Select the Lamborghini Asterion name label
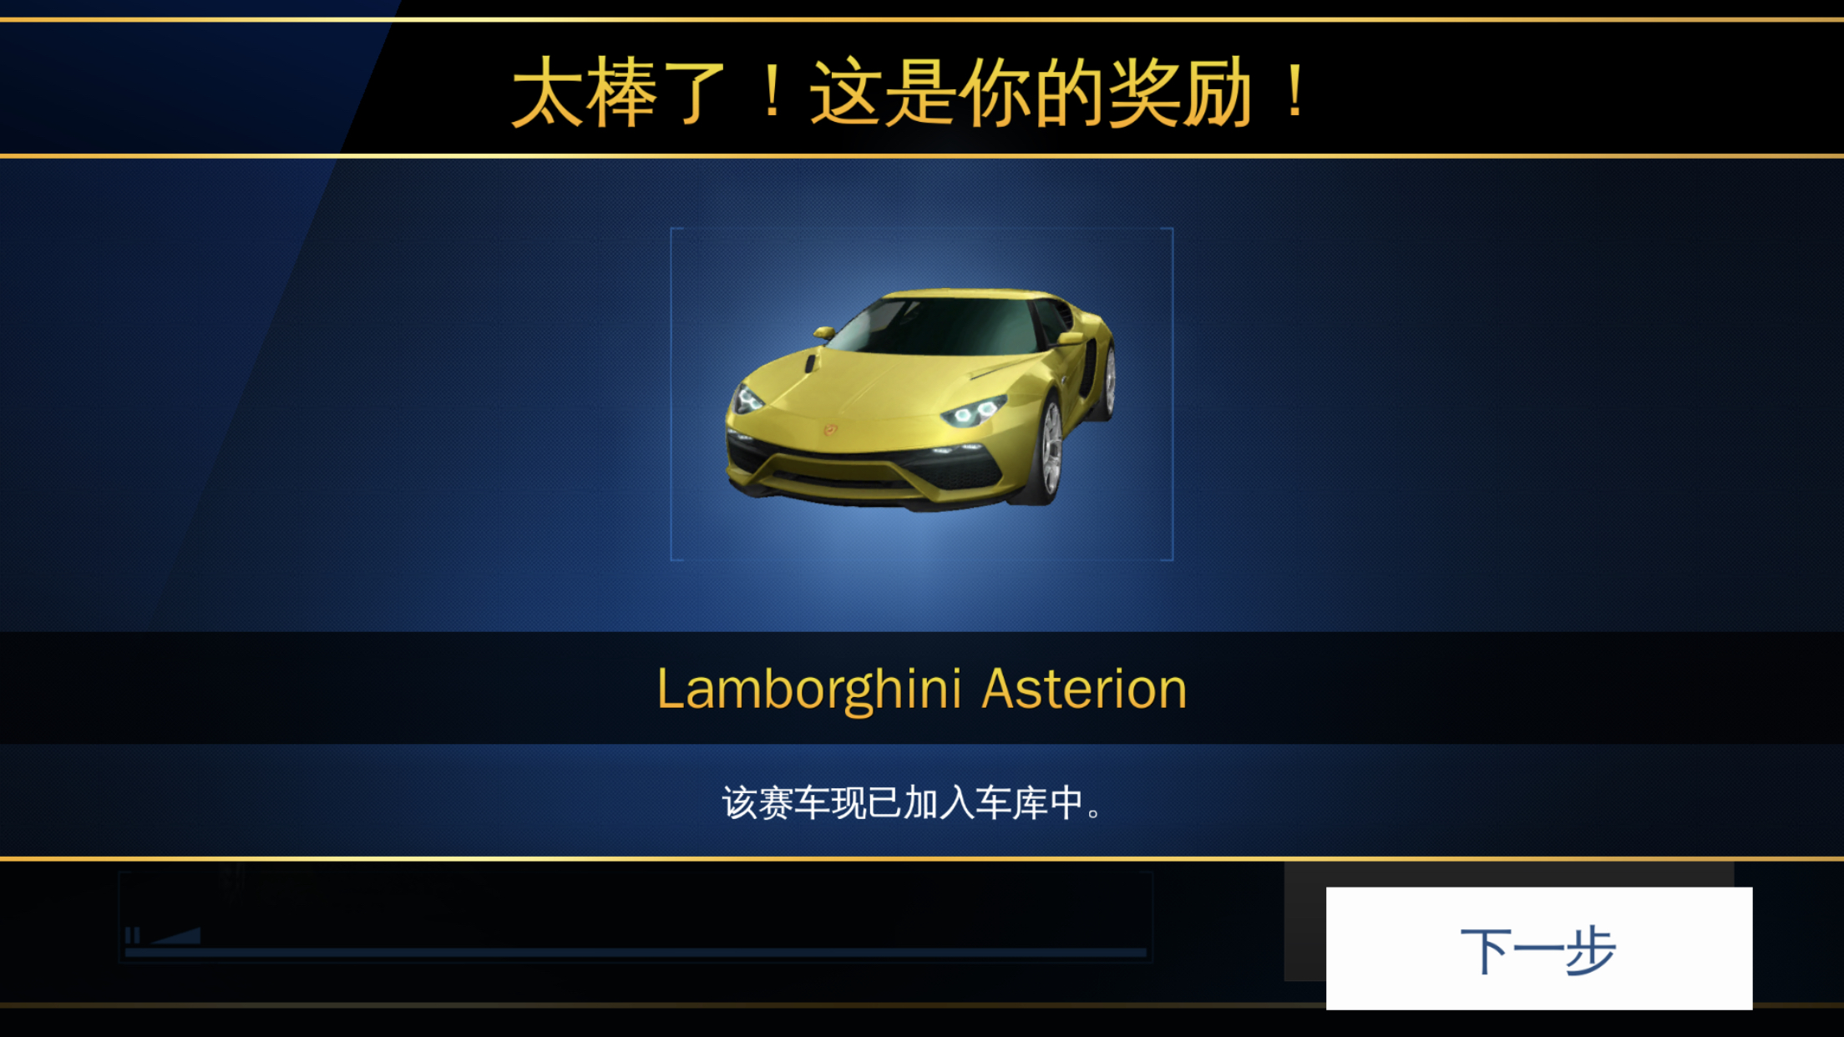 921,690
